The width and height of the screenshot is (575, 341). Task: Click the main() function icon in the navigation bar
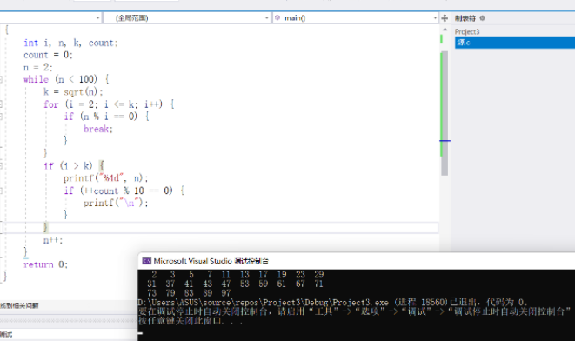coord(277,17)
